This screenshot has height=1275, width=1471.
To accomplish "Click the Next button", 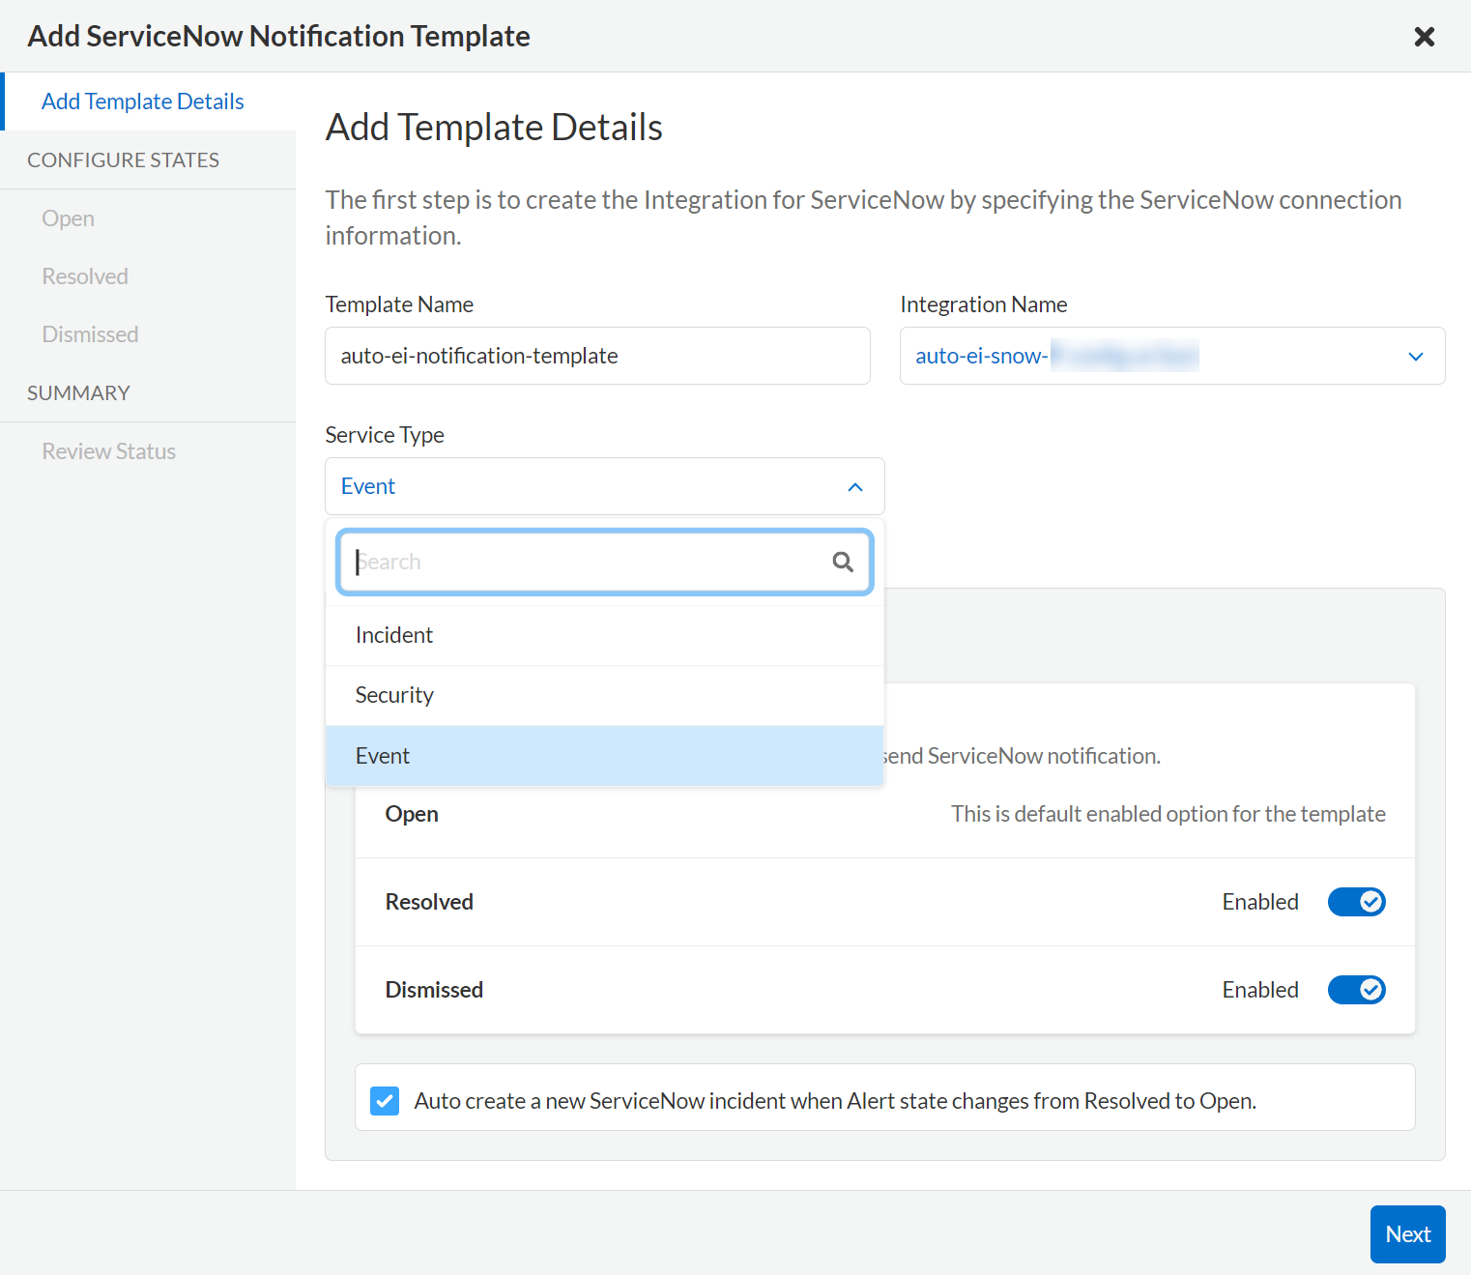I will coord(1407,1234).
